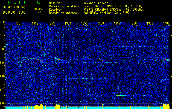Viewport: 172px width, 109px height.
Task: Click the yellow intensity peak under 1353
Action: (58, 106)
